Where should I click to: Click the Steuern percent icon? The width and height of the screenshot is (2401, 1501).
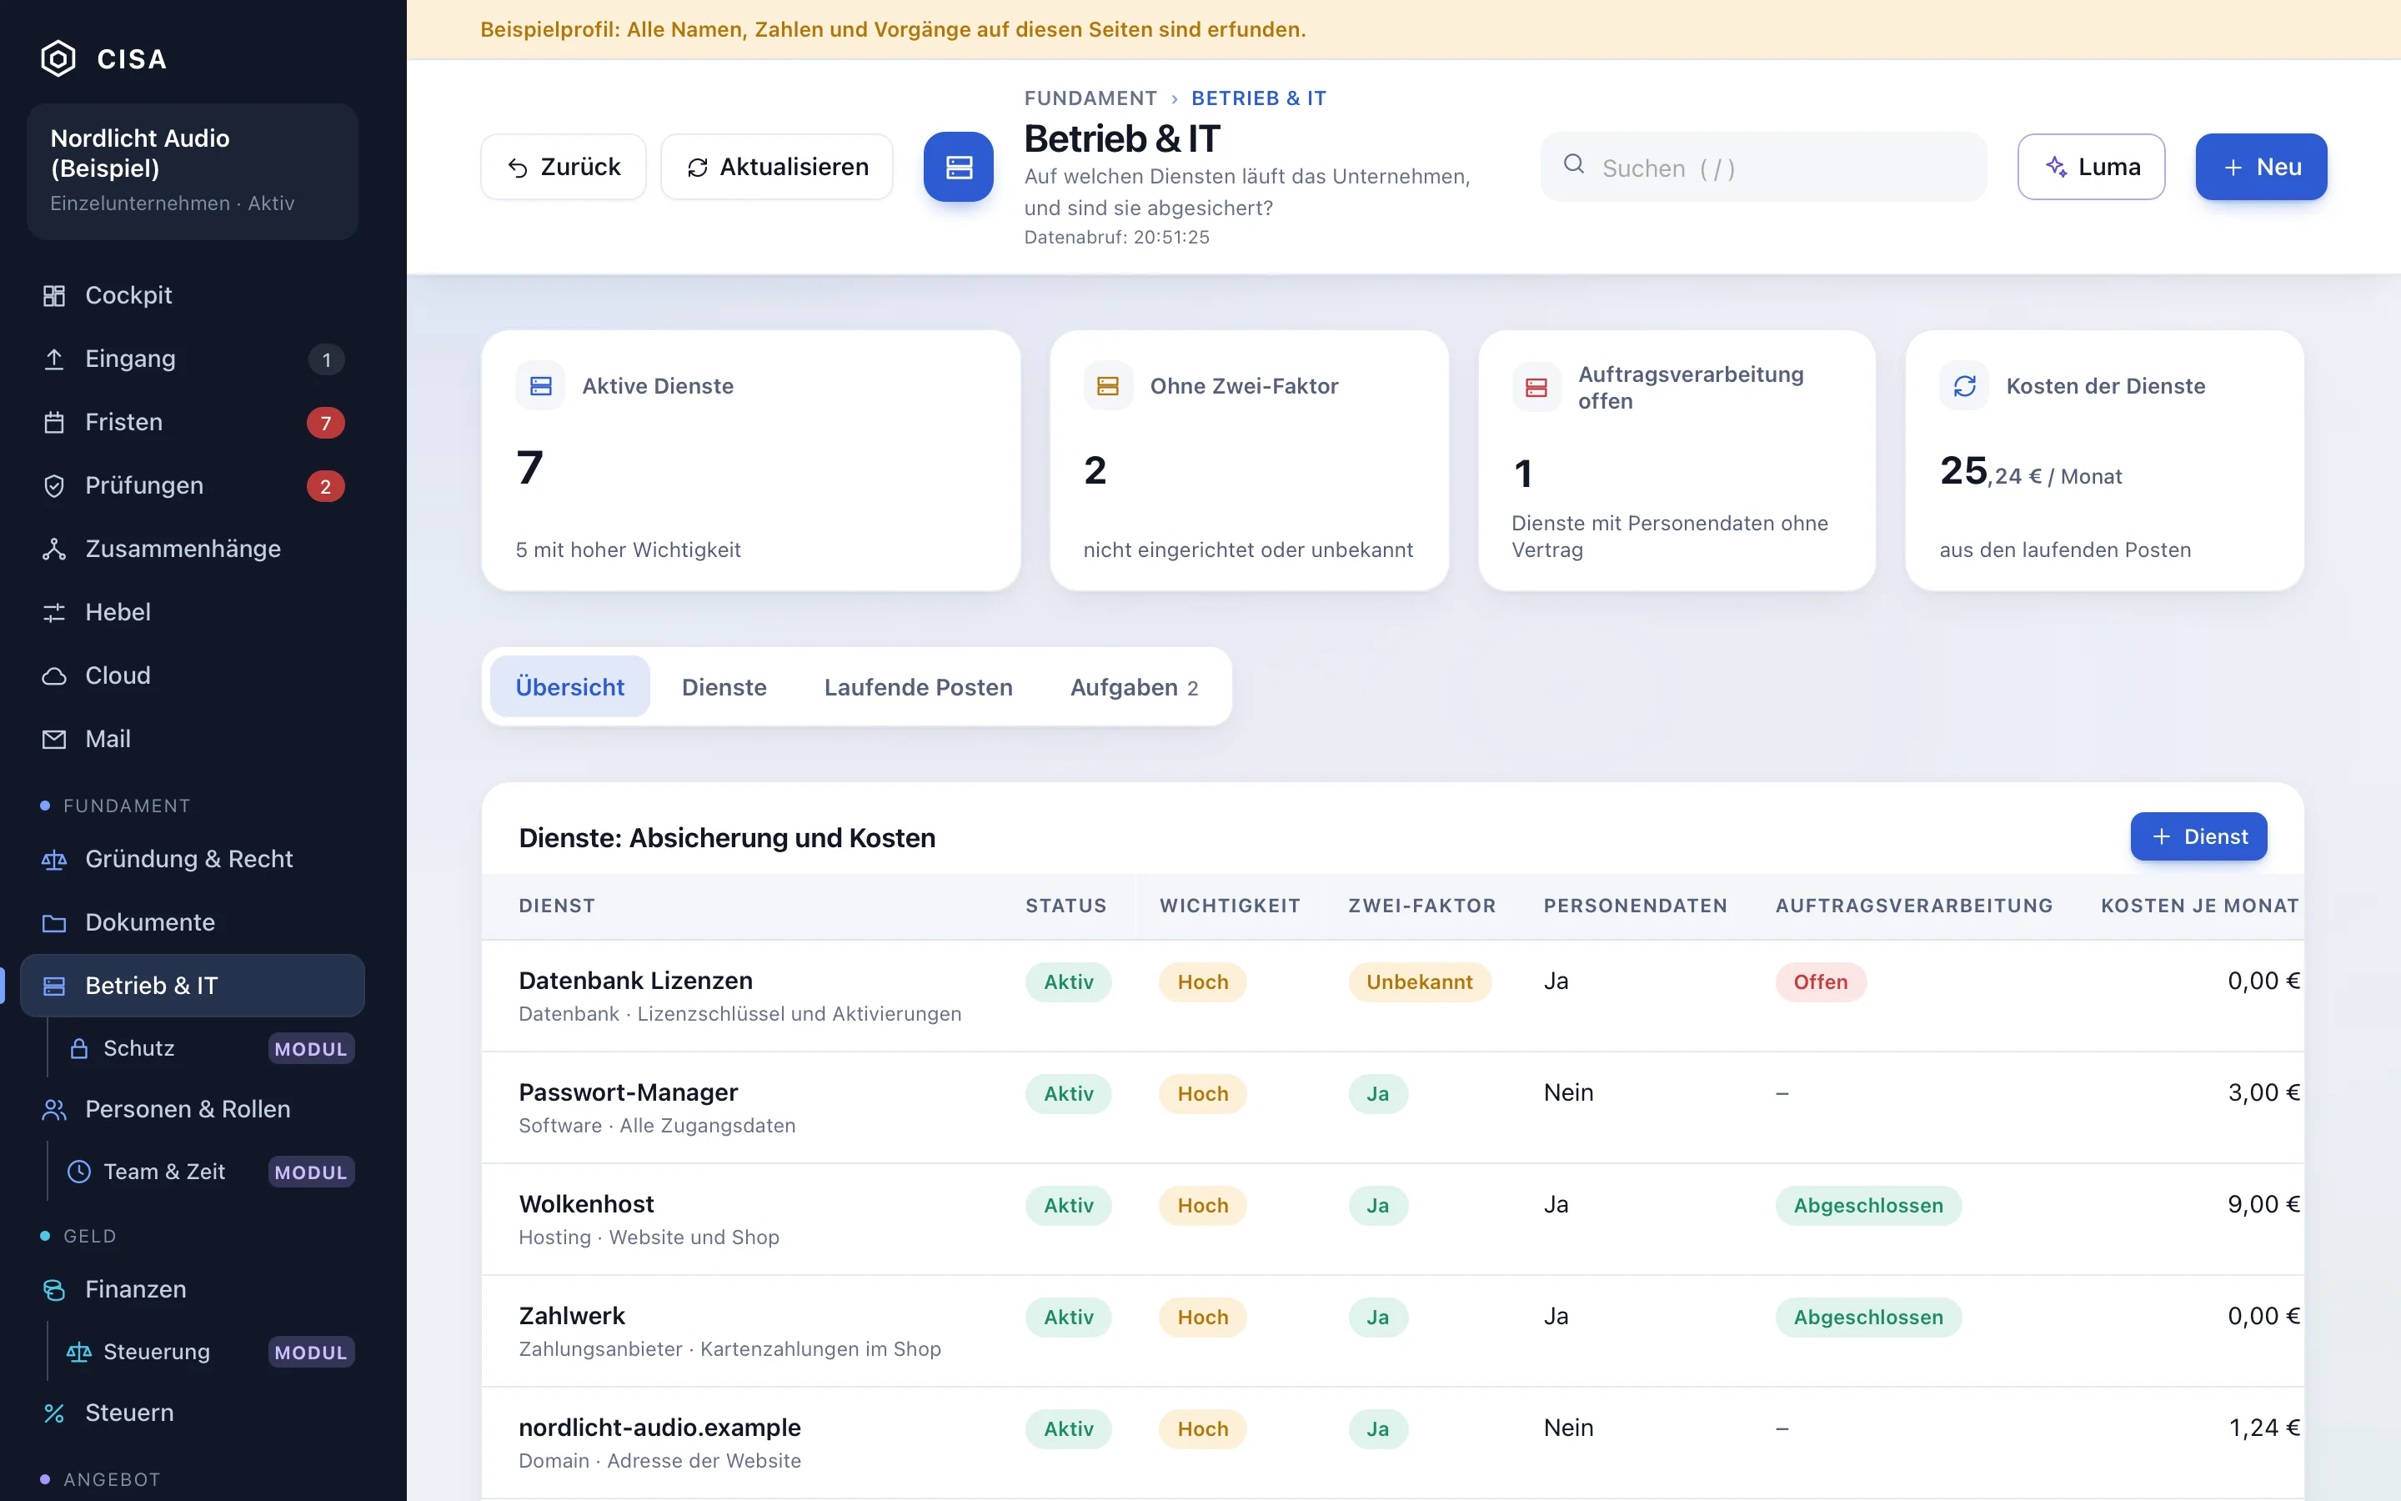pos(54,1413)
